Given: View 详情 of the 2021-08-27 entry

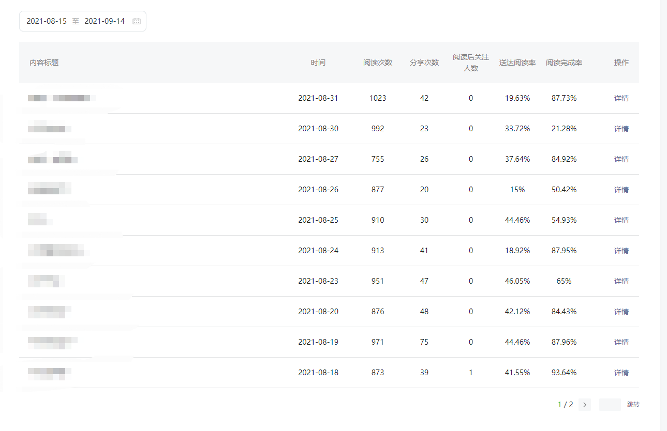Looking at the screenshot, I should click(x=621, y=159).
